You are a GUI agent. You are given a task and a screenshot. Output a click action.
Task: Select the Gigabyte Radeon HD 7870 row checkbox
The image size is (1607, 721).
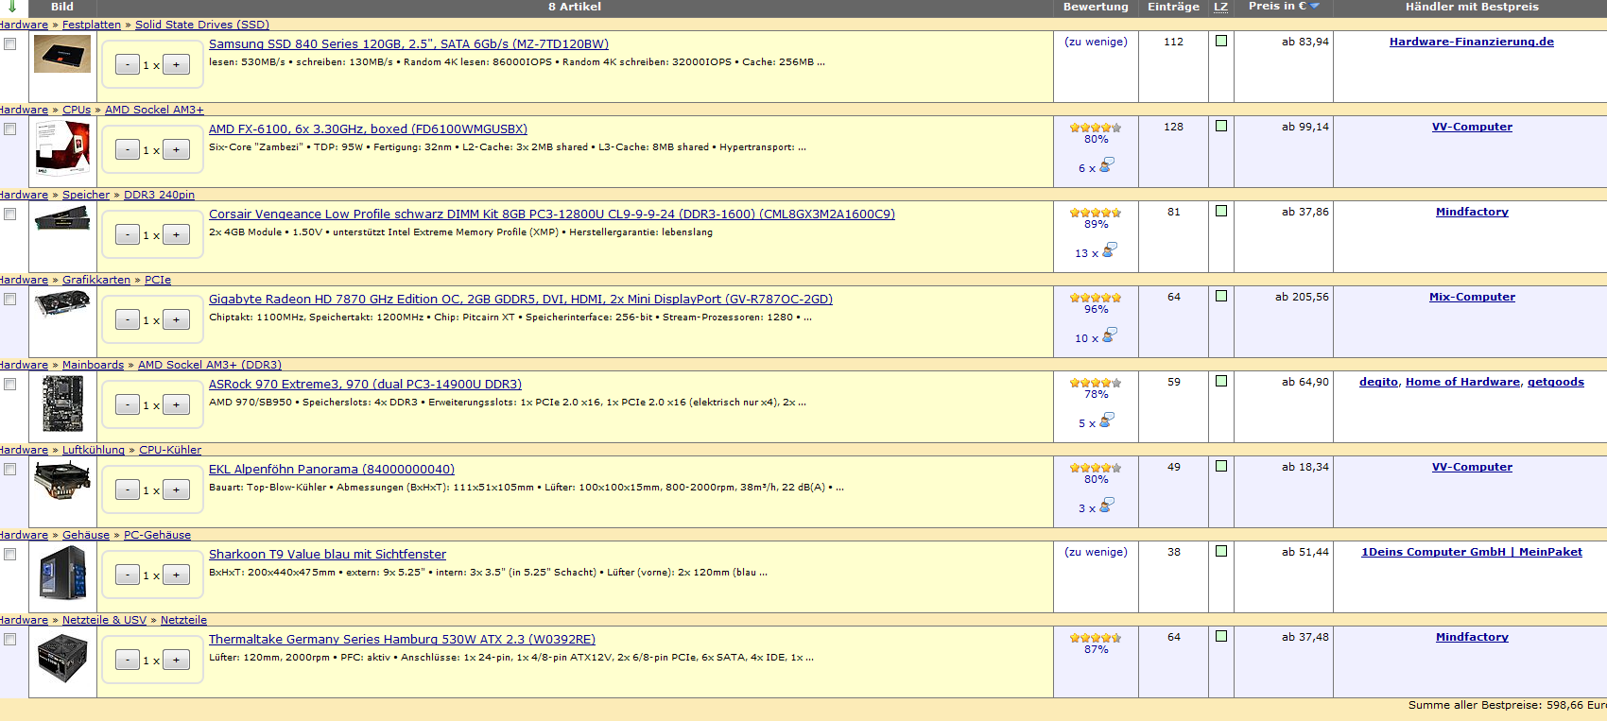pos(10,300)
